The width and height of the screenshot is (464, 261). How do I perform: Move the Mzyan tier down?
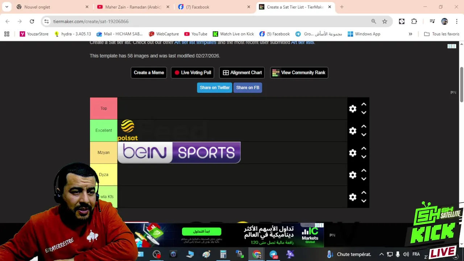click(364, 157)
